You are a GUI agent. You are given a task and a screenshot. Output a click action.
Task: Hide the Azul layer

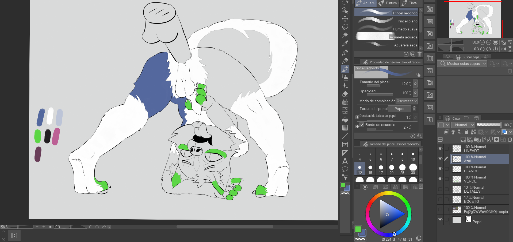440,159
